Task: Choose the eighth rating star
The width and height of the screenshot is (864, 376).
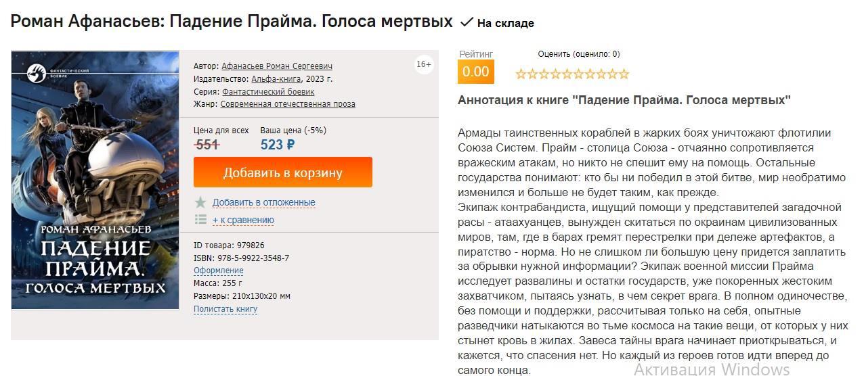Action: click(x=601, y=74)
